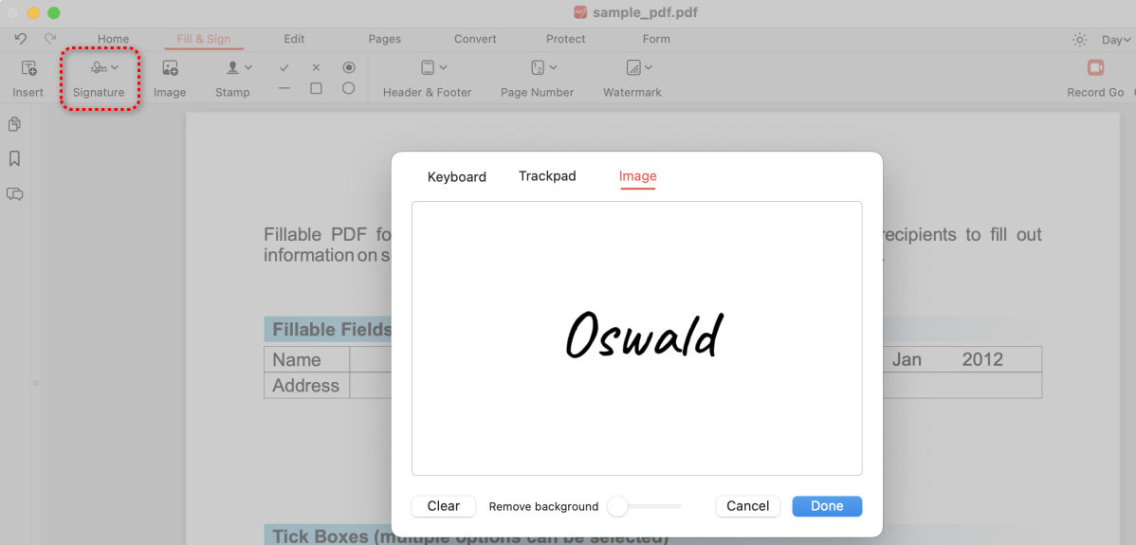Click the 2012 year value

pyautogui.click(x=982, y=360)
